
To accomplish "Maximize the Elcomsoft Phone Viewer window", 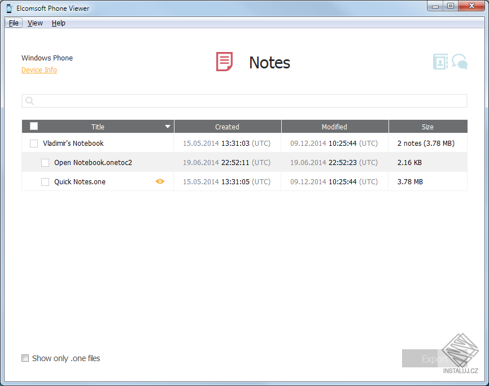I will [x=451, y=6].
